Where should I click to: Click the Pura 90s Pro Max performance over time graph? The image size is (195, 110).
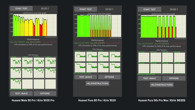pyautogui.click(x=163, y=26)
